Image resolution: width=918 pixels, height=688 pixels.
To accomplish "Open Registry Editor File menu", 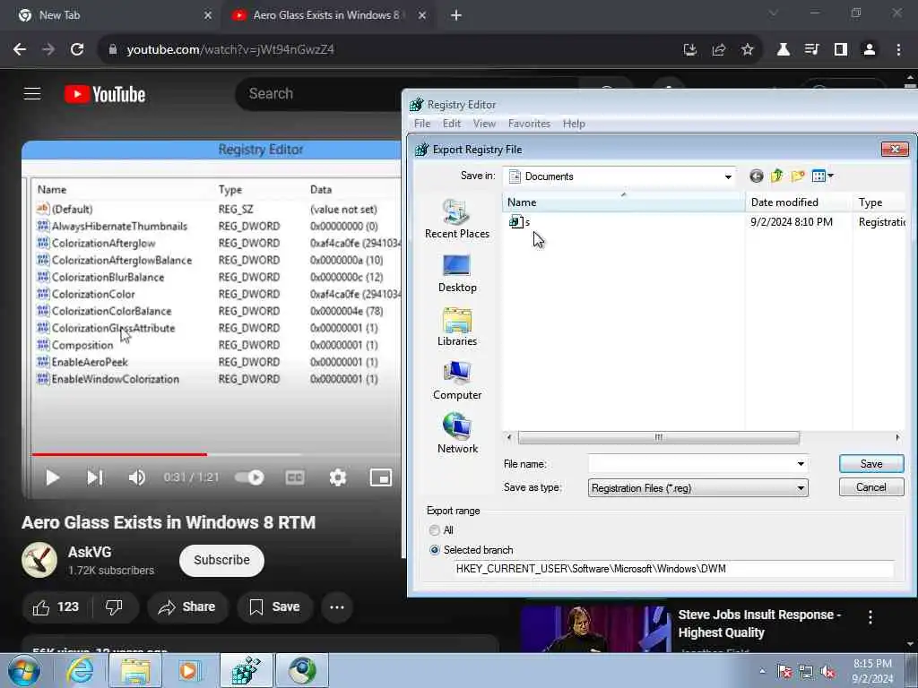I will [422, 124].
